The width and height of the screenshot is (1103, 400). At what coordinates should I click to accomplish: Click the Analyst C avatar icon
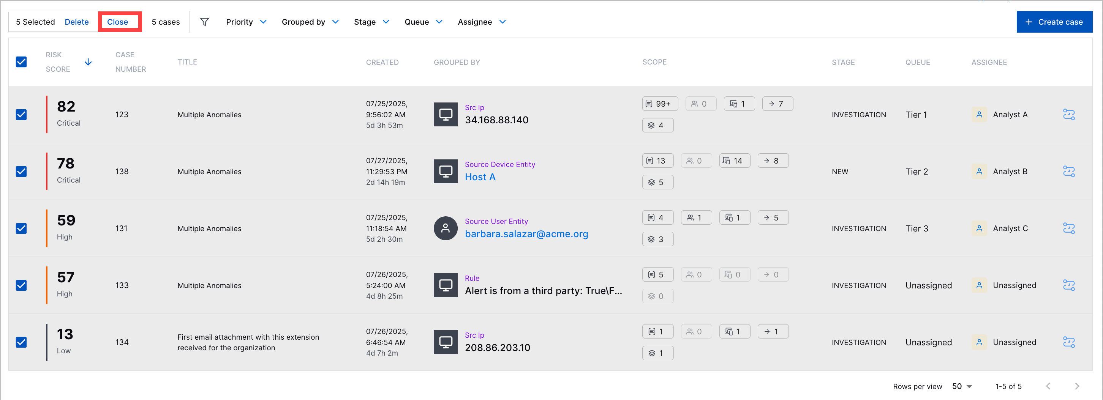pos(979,228)
